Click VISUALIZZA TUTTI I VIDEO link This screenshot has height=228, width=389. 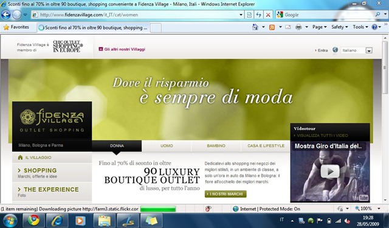(321, 136)
